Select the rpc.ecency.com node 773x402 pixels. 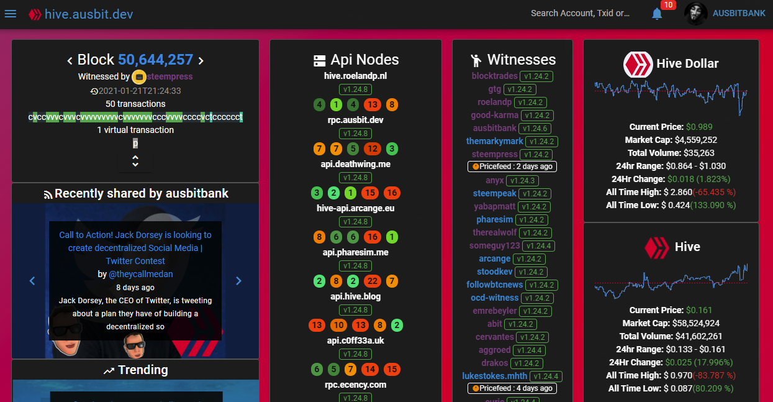[x=356, y=385]
